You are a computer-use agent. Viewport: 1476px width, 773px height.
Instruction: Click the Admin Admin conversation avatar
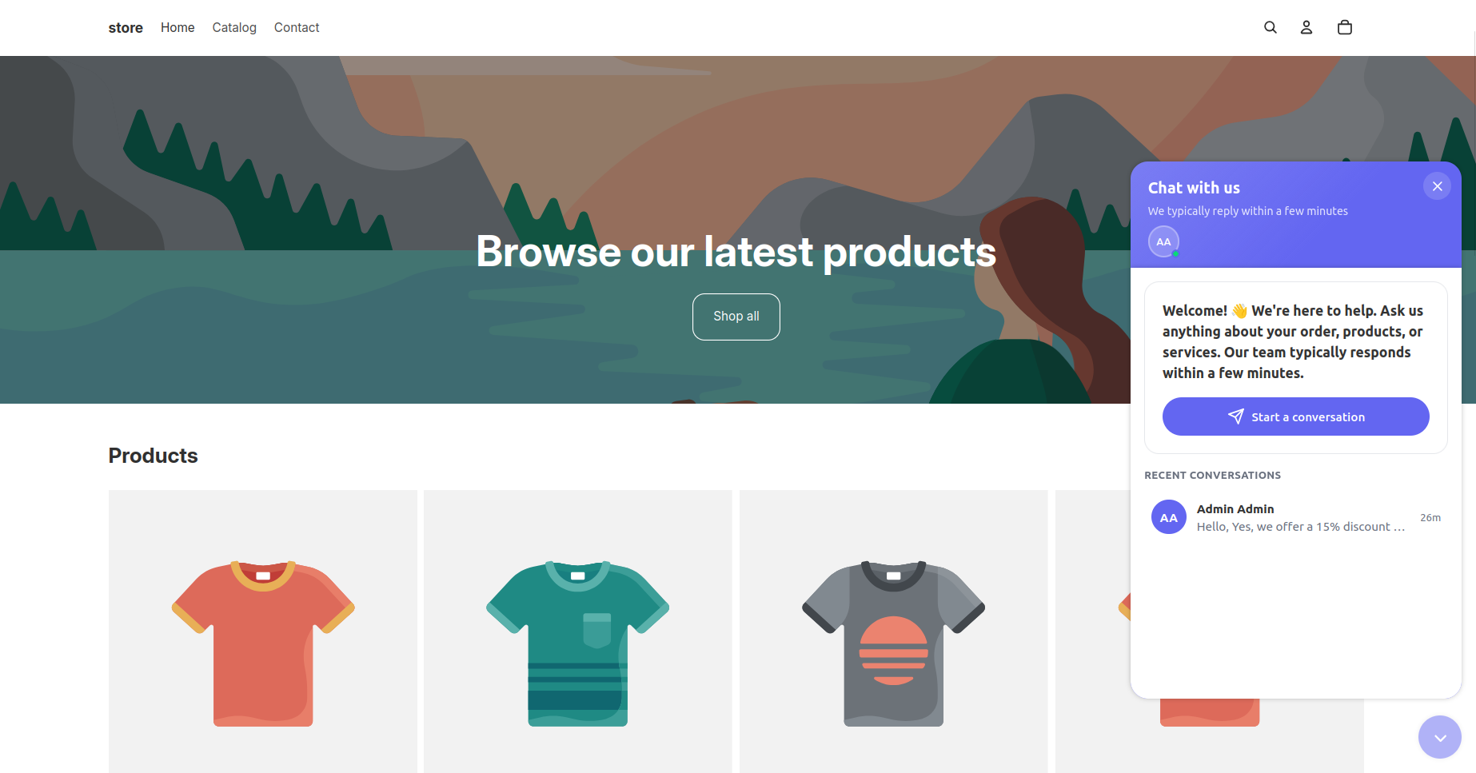pyautogui.click(x=1168, y=517)
